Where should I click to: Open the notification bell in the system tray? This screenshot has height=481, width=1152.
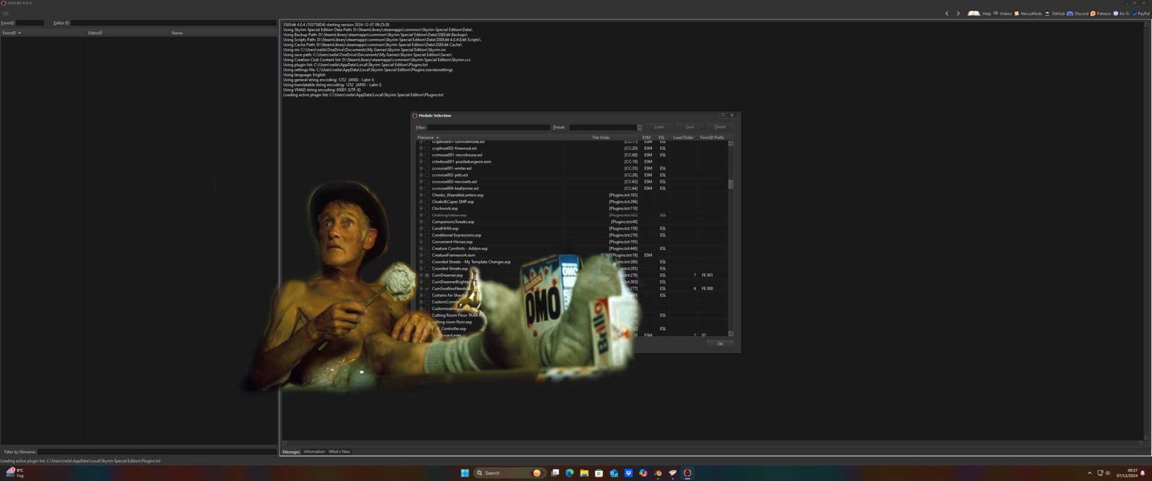[1143, 473]
